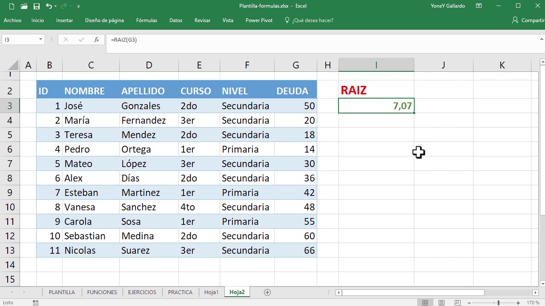Click the Insert Function fx icon
545x306 pixels.
tap(97, 40)
